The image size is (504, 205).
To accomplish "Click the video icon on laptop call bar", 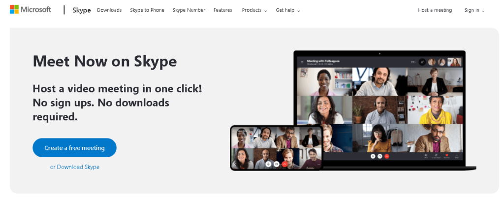I will click(379, 156).
